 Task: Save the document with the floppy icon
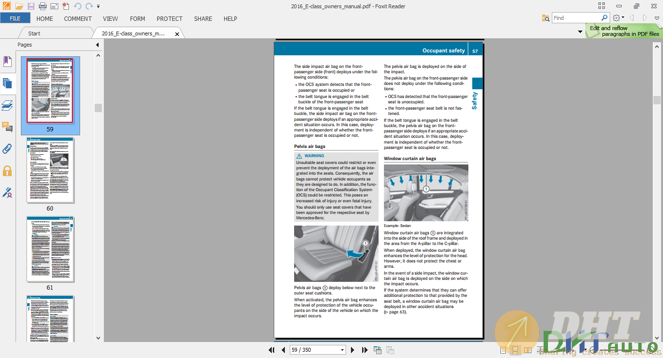pos(31,6)
